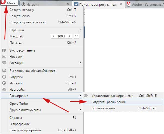Toggle fullscreen with the Масштаб icon
Image resolution: width=164 pixels, height=134 pixels.
click(76, 36)
